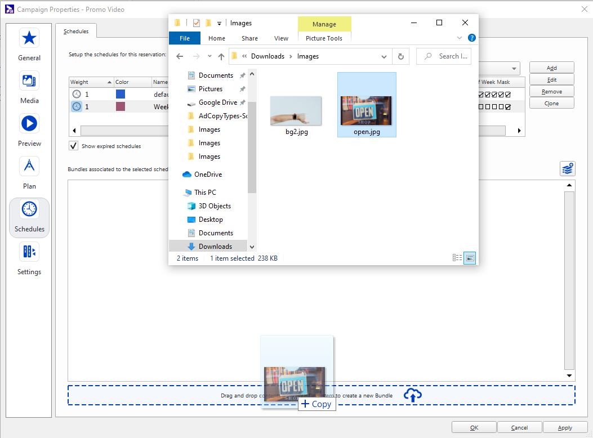This screenshot has height=438, width=593.
Task: Open the Settings sidebar icon
Action: point(29,252)
